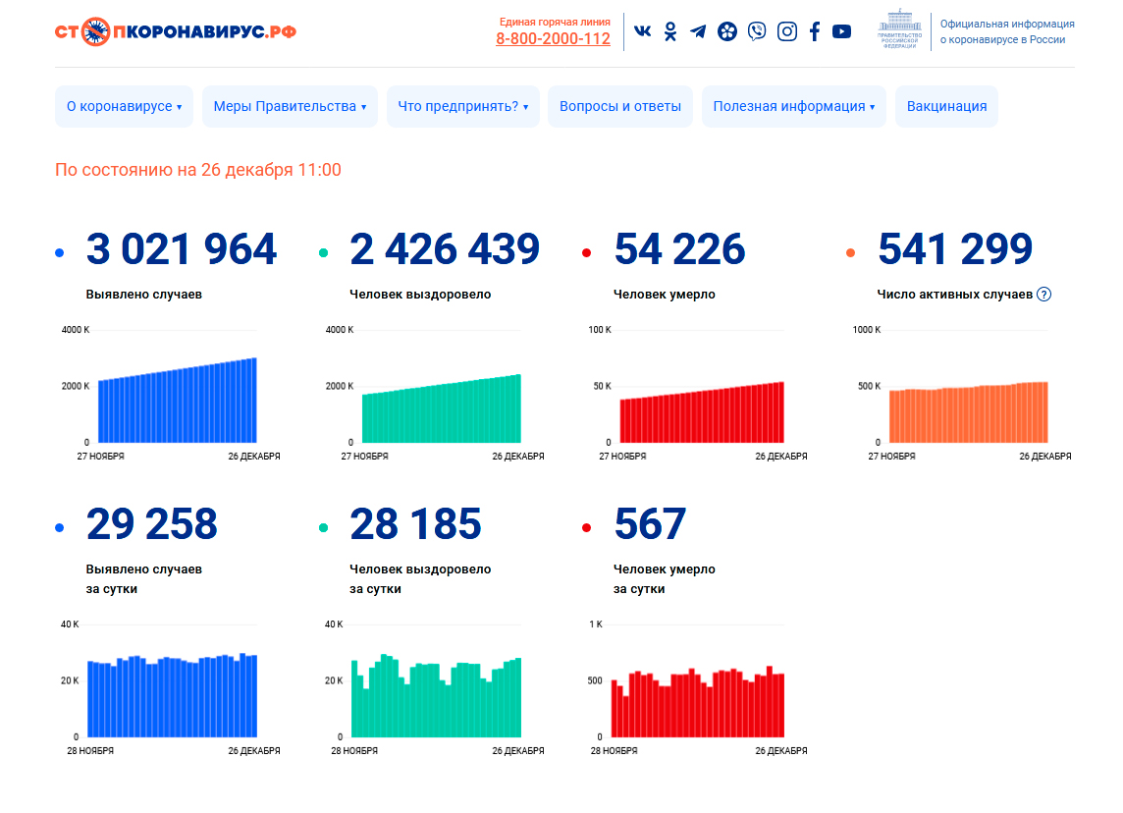The width and height of the screenshot is (1123, 813).
Task: Open the VK social network icon
Action: (x=642, y=31)
